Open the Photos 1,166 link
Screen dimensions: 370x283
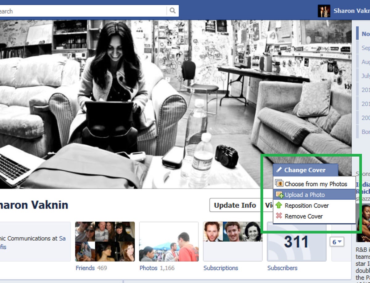tap(157, 268)
